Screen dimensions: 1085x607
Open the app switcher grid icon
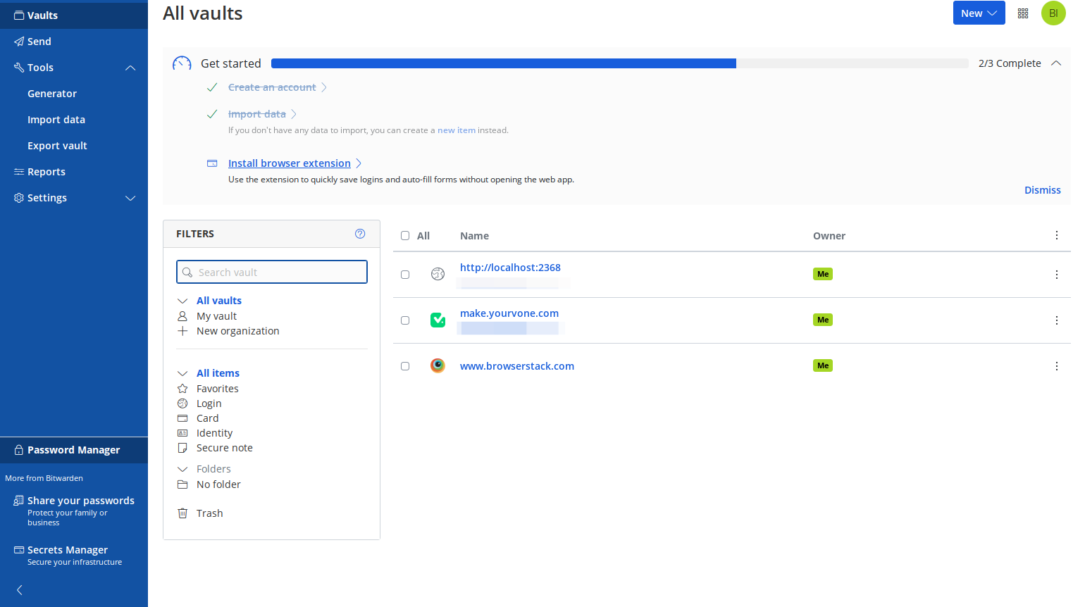[1023, 13]
